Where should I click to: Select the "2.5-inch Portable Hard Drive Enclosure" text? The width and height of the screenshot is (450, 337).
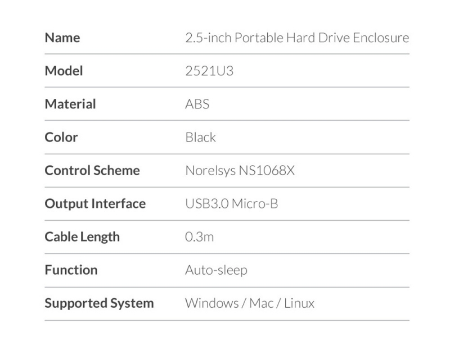(297, 38)
